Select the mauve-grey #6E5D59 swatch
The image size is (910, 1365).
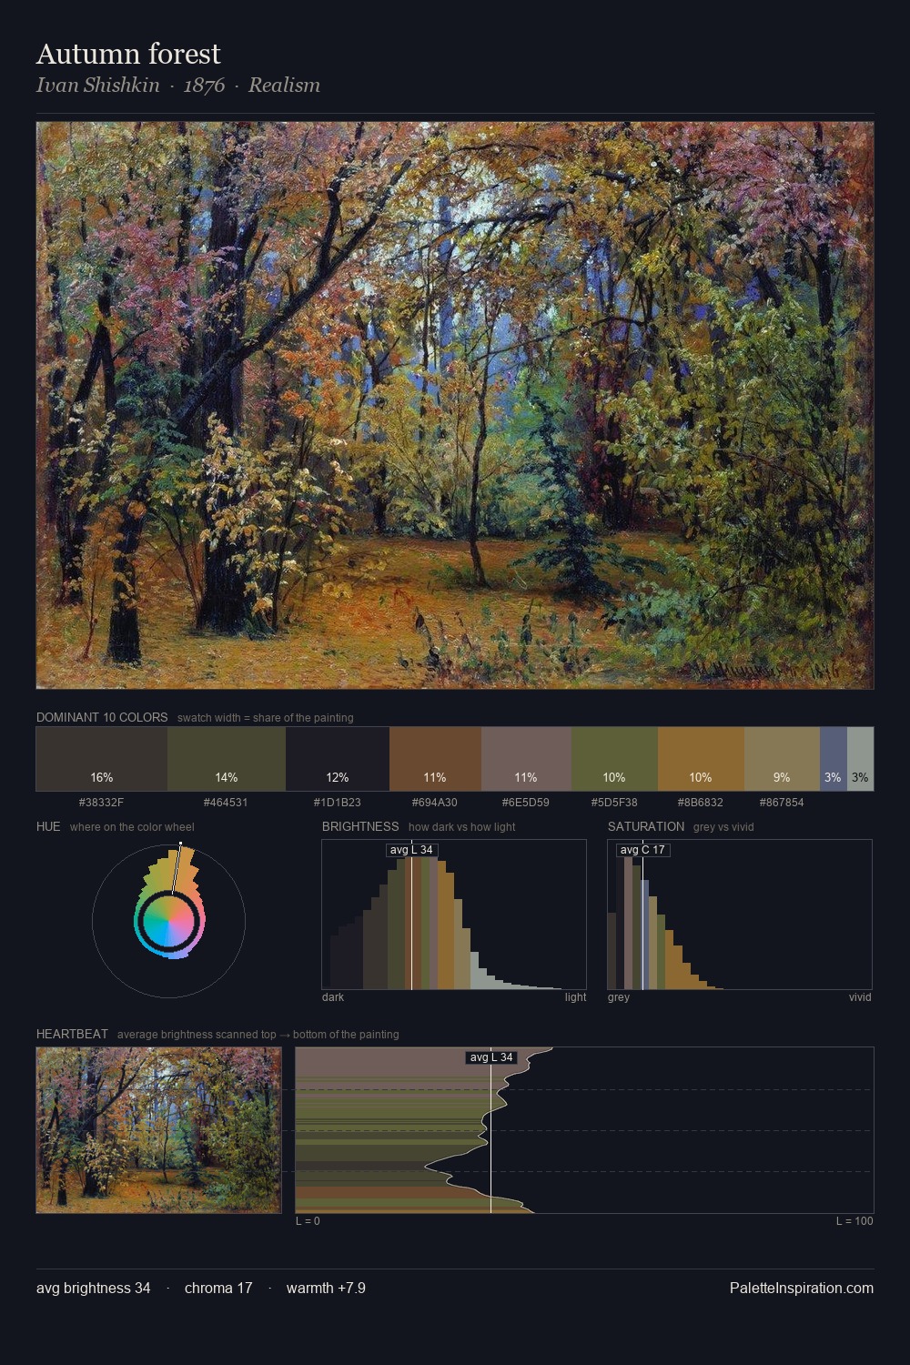526,759
